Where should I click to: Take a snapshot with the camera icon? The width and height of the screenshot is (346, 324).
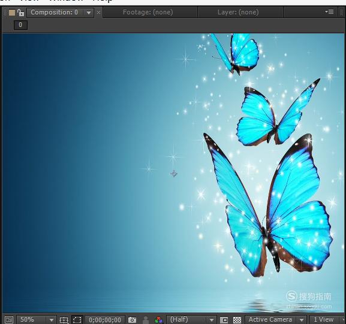click(132, 320)
